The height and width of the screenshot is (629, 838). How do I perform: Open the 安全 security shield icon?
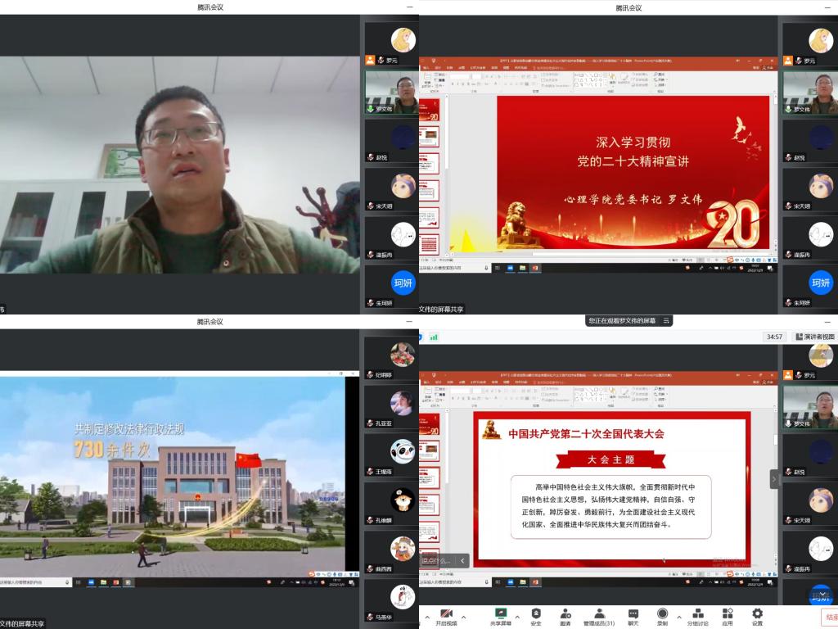(x=536, y=613)
